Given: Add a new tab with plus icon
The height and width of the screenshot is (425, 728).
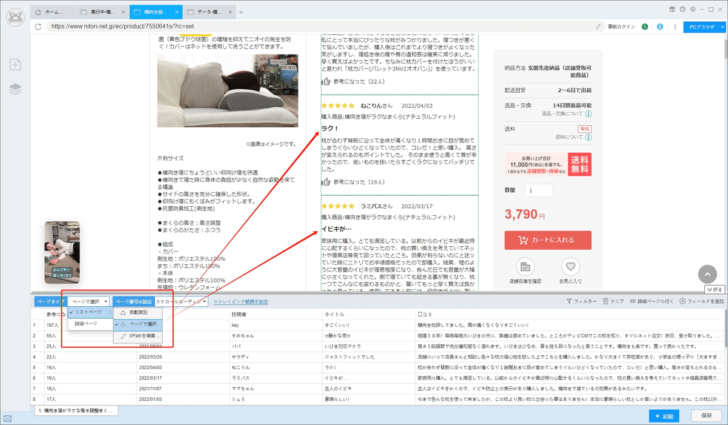Looking at the screenshot, I should [x=241, y=12].
